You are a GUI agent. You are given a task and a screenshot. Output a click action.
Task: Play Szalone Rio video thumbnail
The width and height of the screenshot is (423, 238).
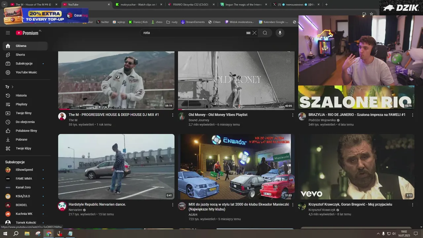pyautogui.click(x=356, y=97)
